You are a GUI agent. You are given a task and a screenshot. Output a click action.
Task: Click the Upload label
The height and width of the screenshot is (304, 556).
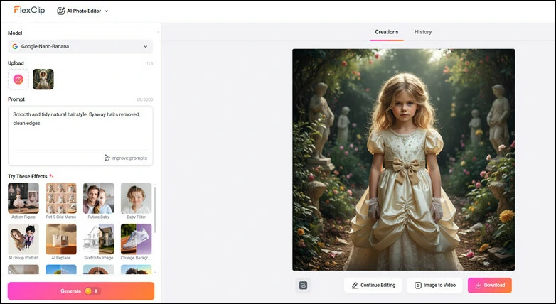point(16,63)
